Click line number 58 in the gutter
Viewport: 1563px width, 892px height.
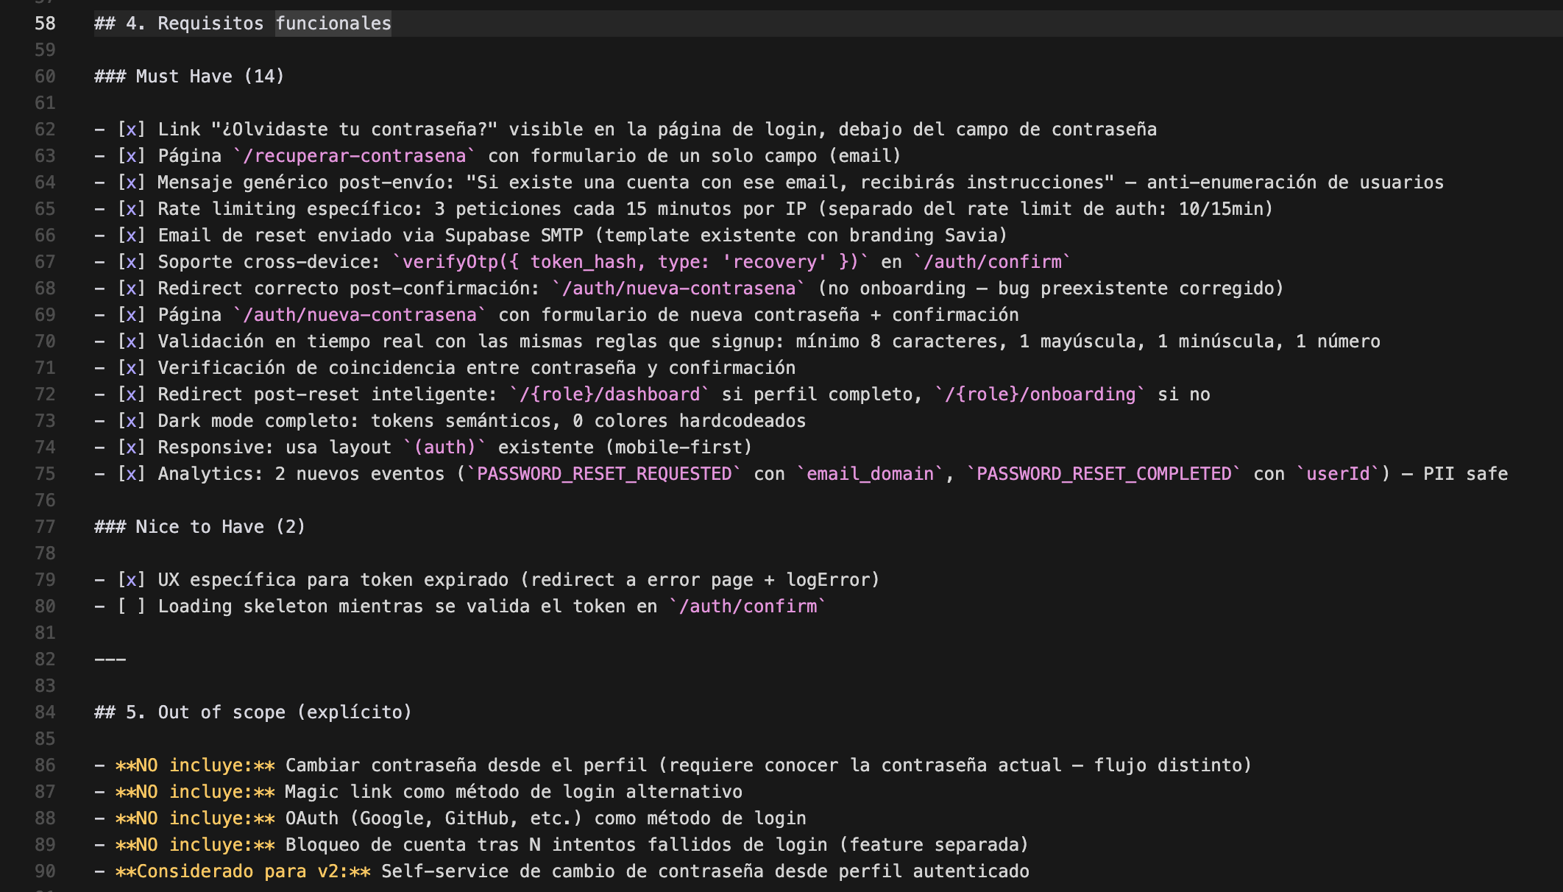pos(45,24)
